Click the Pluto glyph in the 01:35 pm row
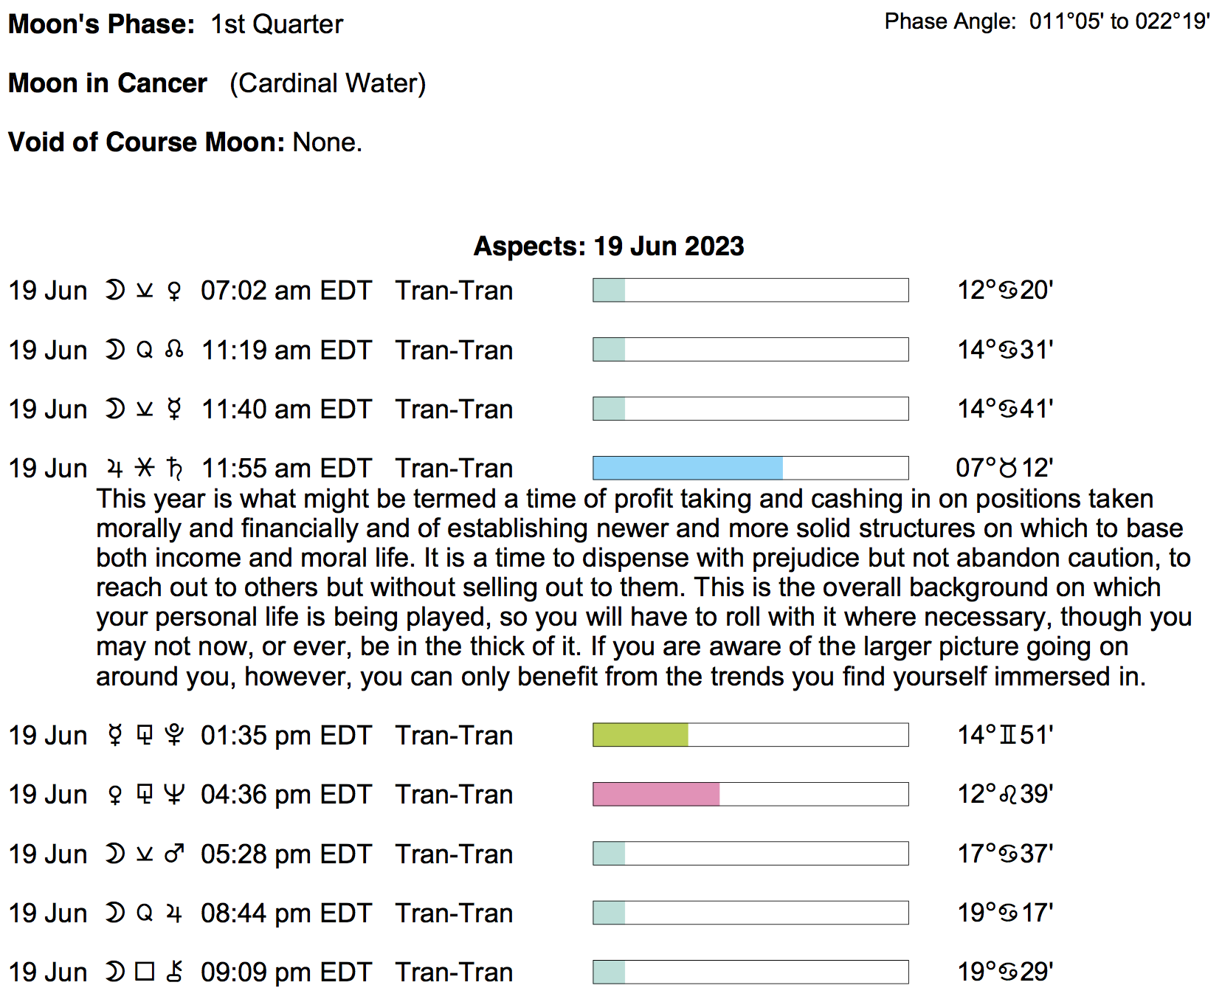1222x1002 pixels. (x=174, y=736)
